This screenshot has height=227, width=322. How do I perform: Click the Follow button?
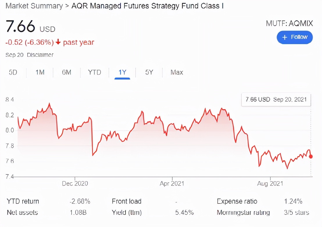tap(295, 37)
